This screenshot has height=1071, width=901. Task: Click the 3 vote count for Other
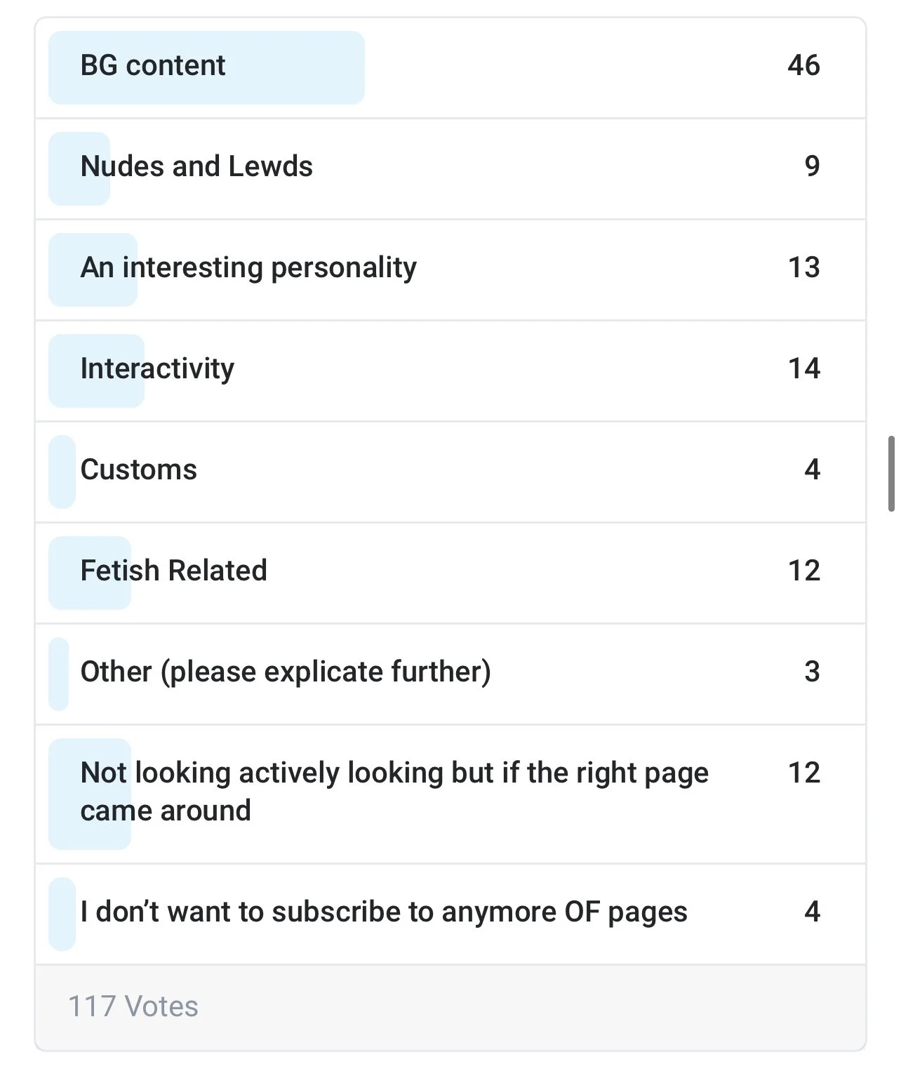[812, 672]
